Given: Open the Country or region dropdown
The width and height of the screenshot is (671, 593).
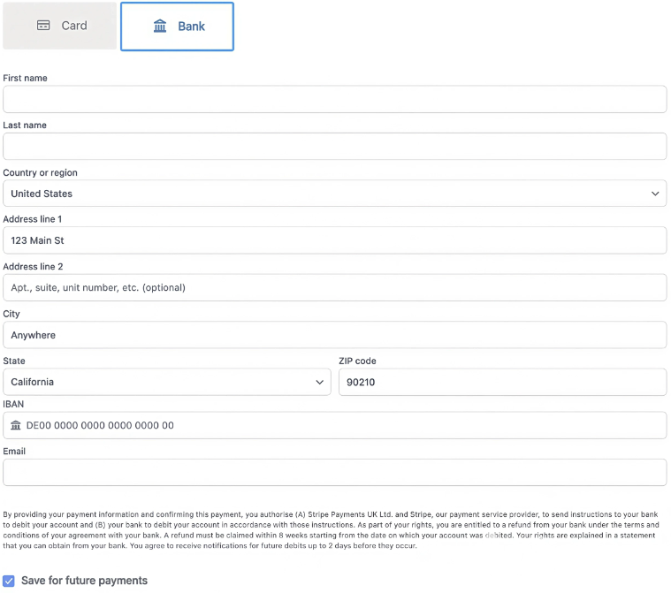Looking at the screenshot, I should [x=335, y=194].
